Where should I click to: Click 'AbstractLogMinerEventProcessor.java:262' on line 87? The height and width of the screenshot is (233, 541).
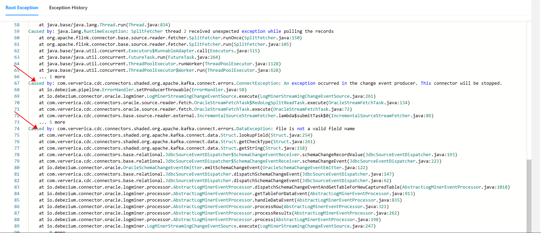pos(345,213)
